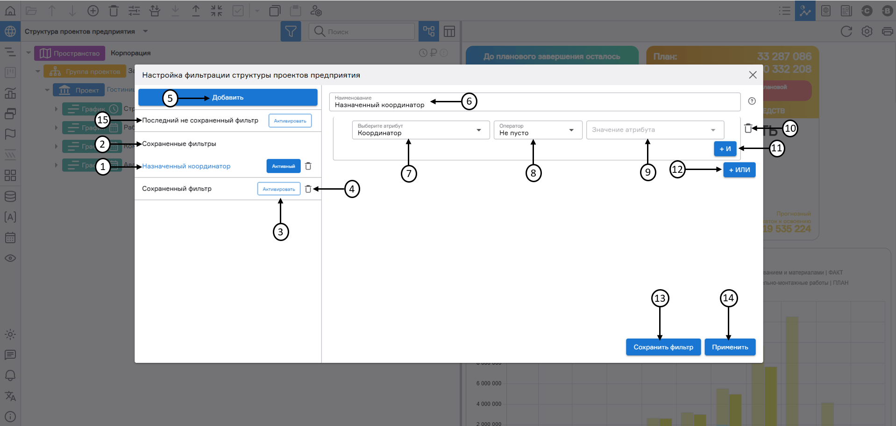Image resolution: width=896 pixels, height=426 pixels.
Task: Open the 'Значение атрибута' dropdown
Action: pos(654,130)
